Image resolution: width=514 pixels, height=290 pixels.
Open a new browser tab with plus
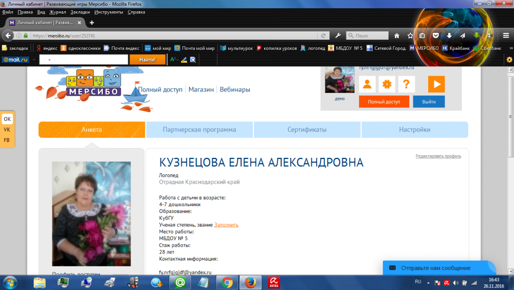(x=92, y=23)
